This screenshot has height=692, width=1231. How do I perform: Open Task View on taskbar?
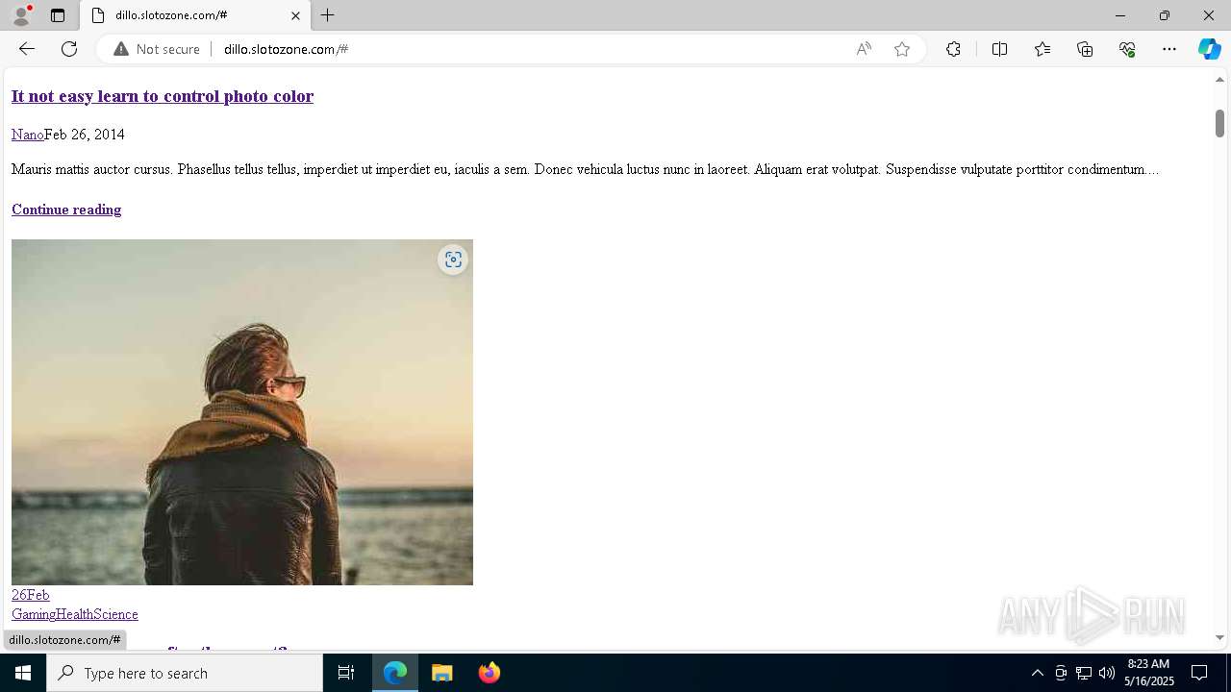tap(346, 673)
